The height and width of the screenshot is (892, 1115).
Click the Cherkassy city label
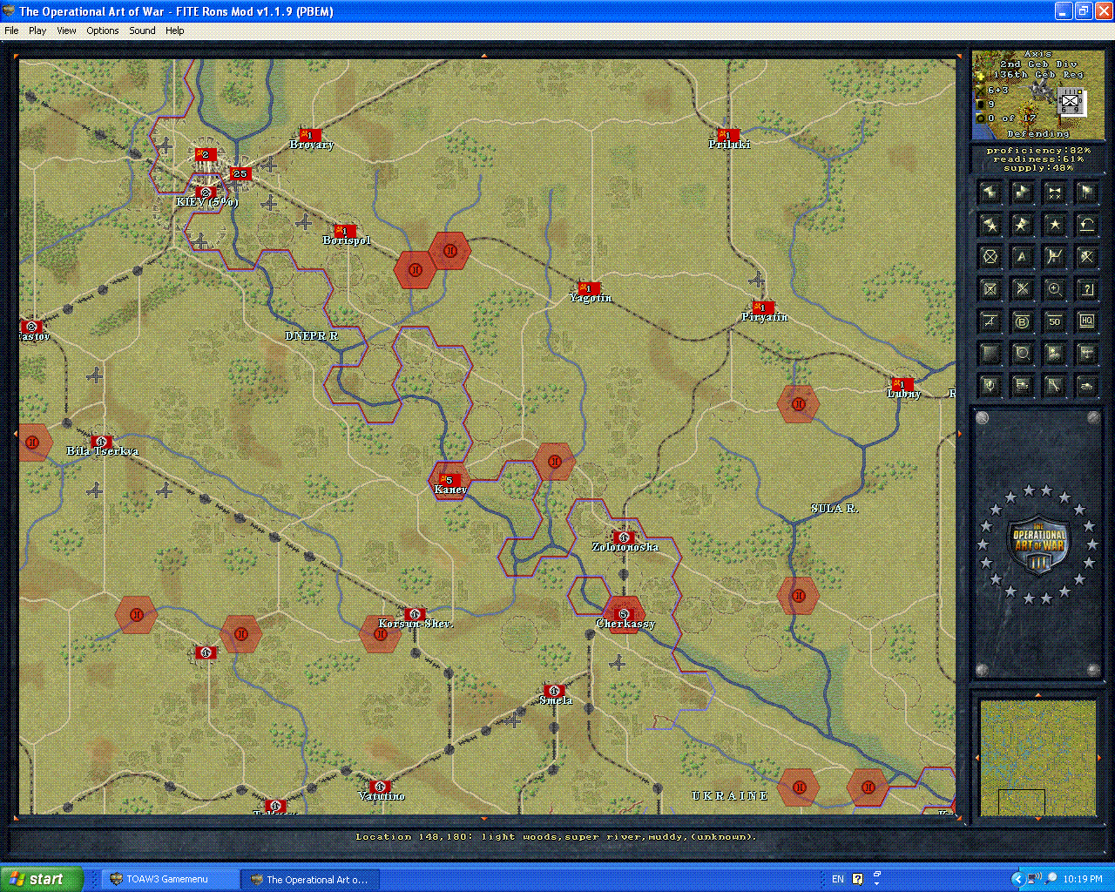point(625,624)
